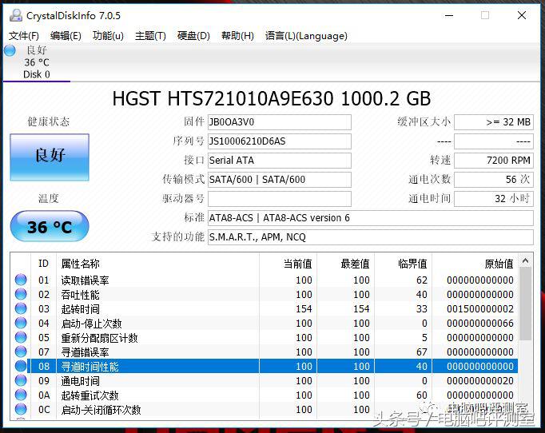Click the status orb for attribute 01
This screenshot has width=545, height=433.
pos(21,280)
